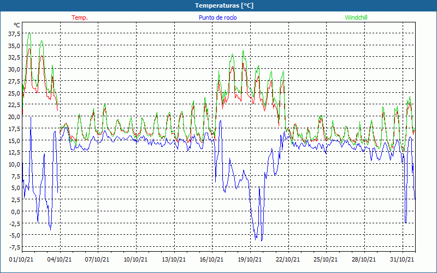Viewport: 437px width, 273px height.
Task: Click the 22,5 y-axis value
Action: click(x=15, y=105)
